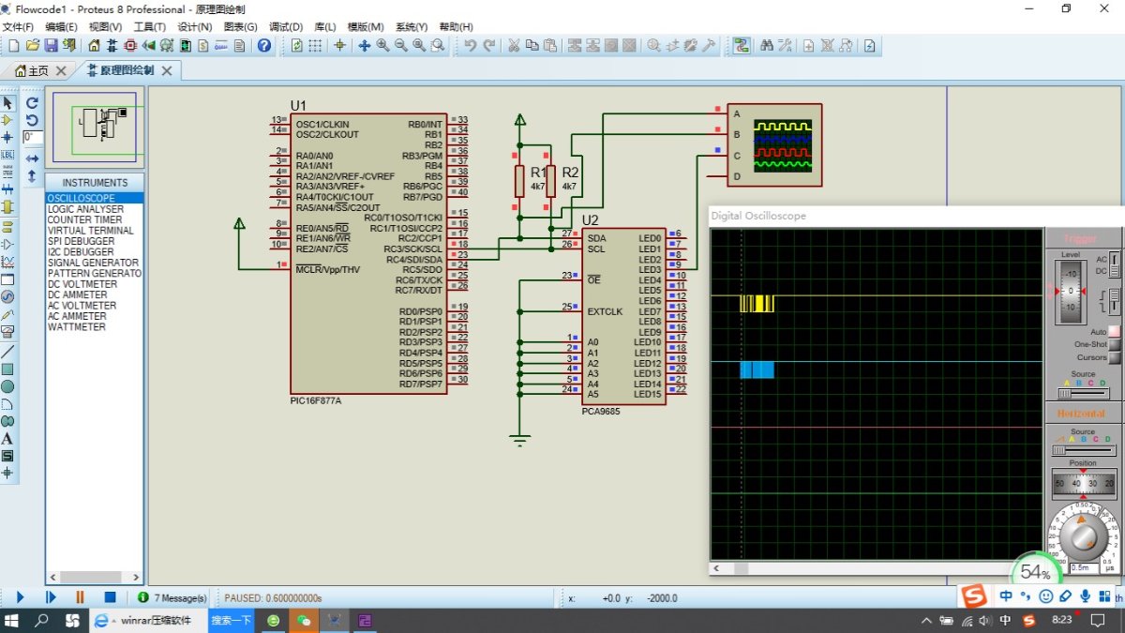
Task: Adjust the Trigger Source channel slider
Action: point(1082,393)
